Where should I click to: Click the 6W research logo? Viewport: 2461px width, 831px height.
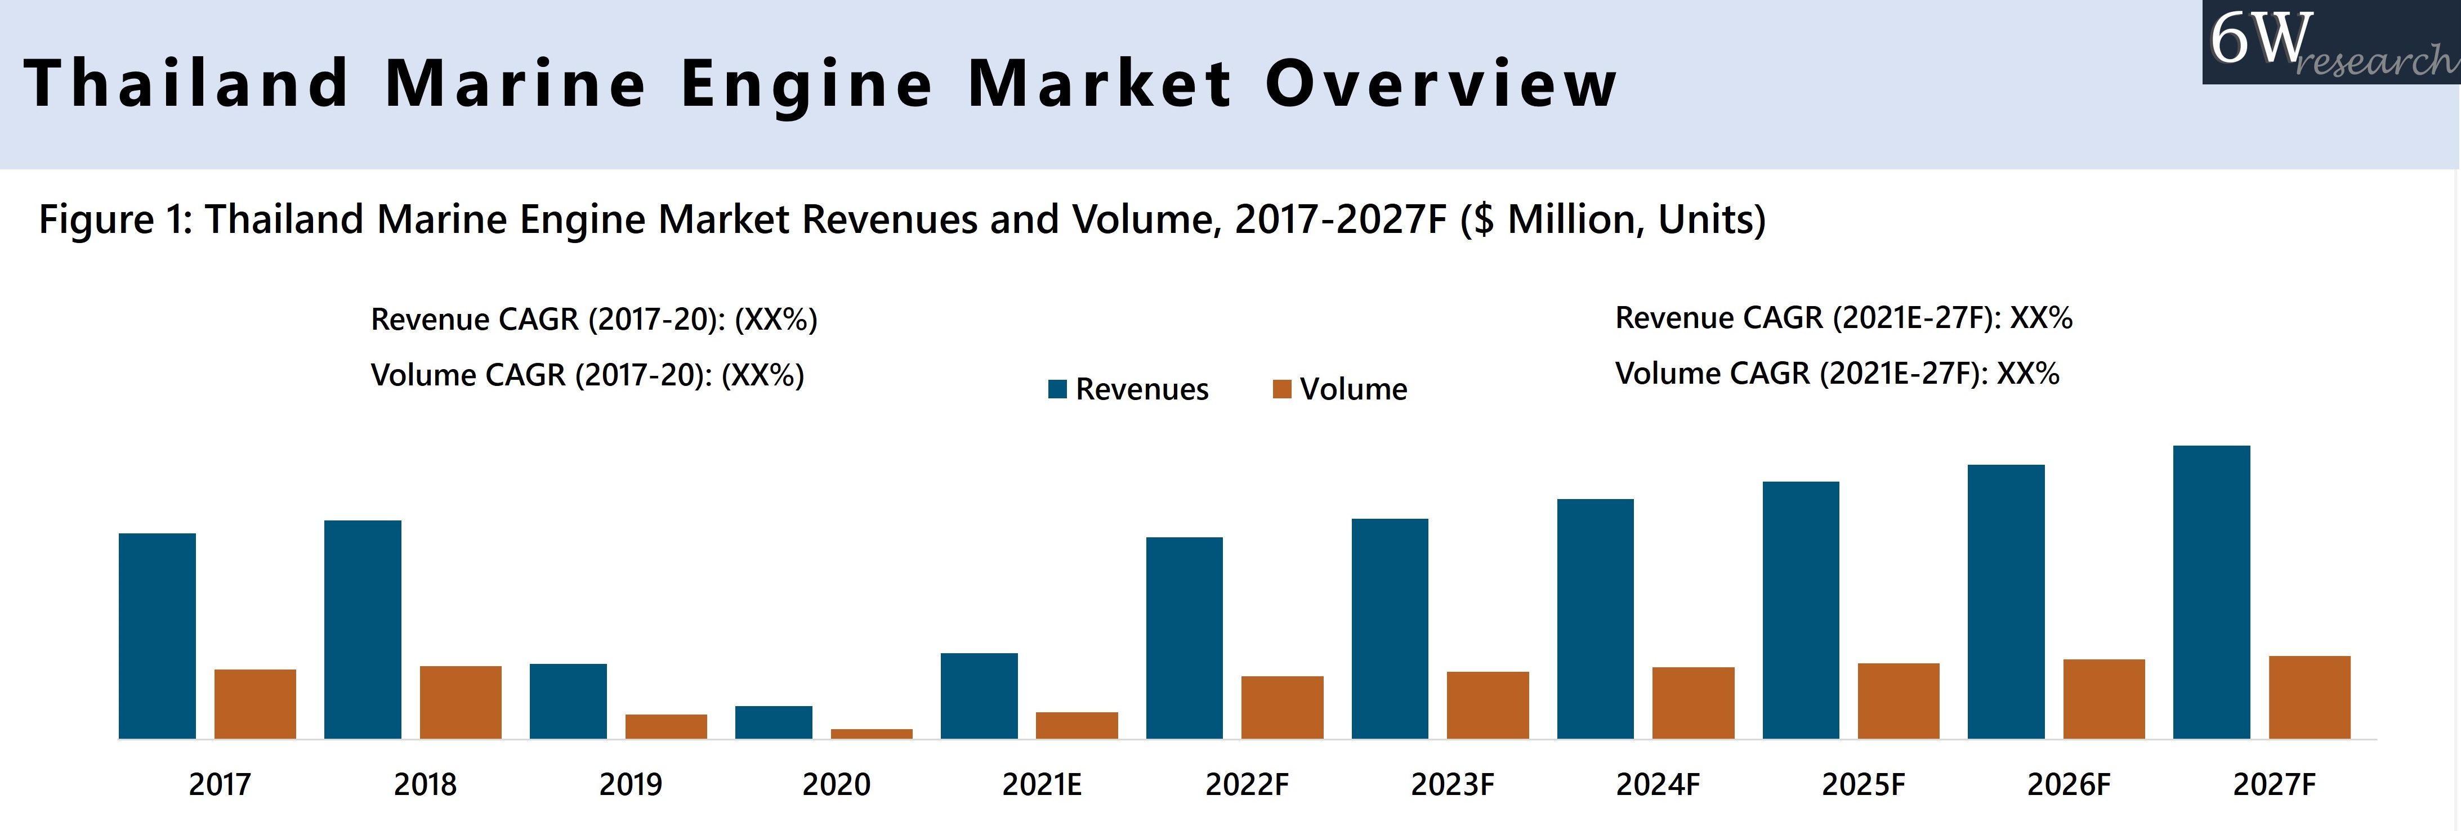tap(2331, 42)
